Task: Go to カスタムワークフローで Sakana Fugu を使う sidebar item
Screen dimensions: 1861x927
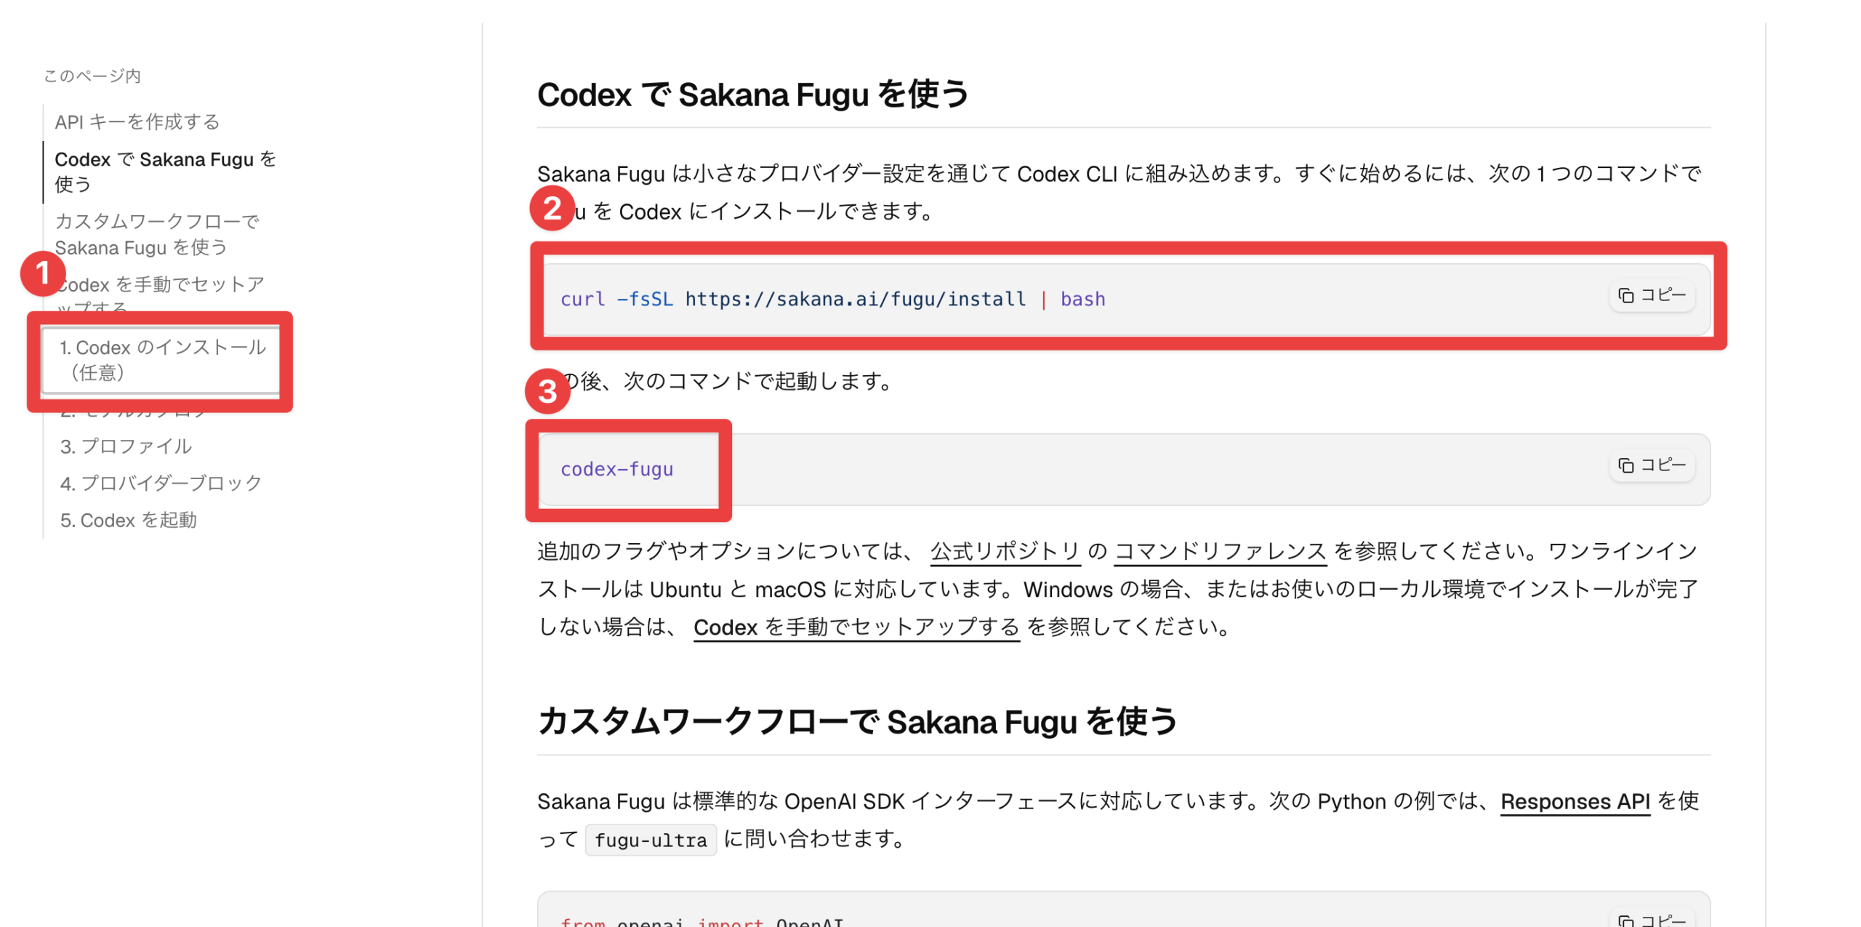Action: click(156, 234)
